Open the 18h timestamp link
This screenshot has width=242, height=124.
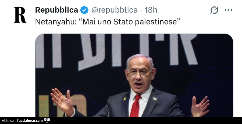(151, 10)
